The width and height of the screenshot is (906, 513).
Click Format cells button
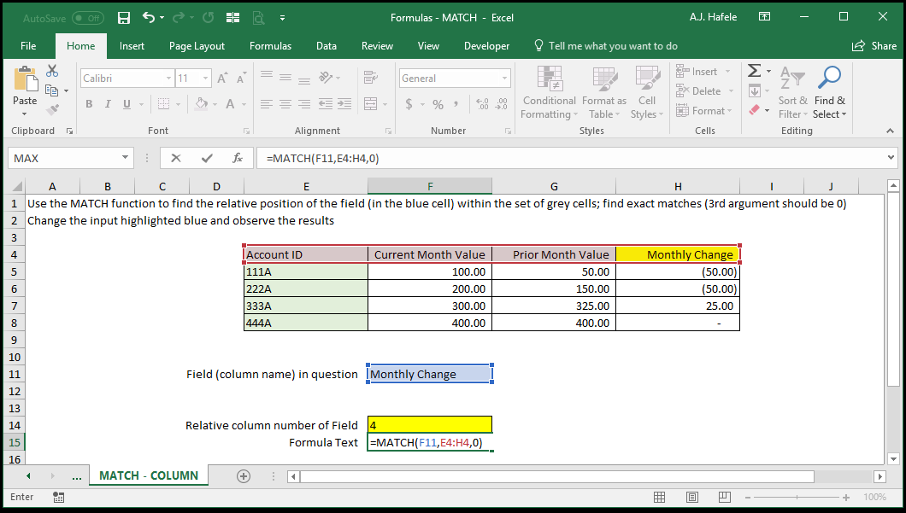click(704, 111)
